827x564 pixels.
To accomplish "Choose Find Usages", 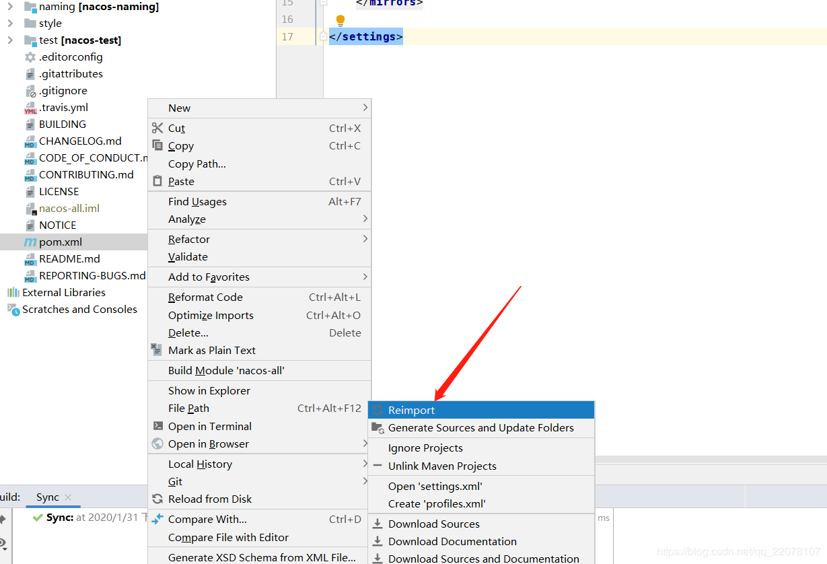I will point(259,201).
